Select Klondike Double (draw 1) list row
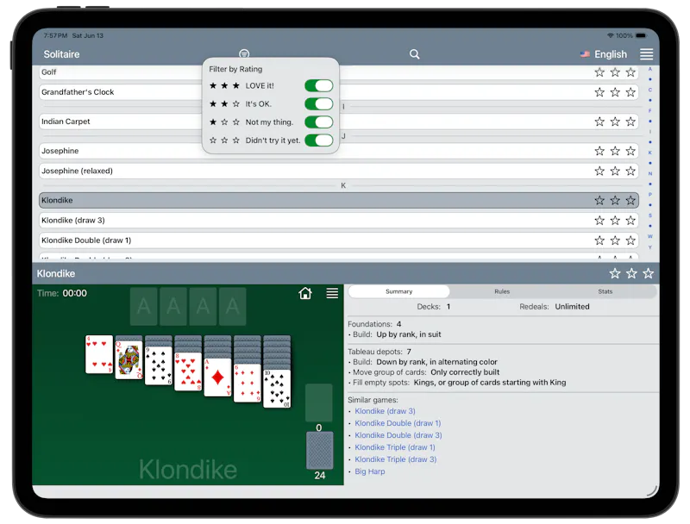The width and height of the screenshot is (690, 524). click(339, 240)
